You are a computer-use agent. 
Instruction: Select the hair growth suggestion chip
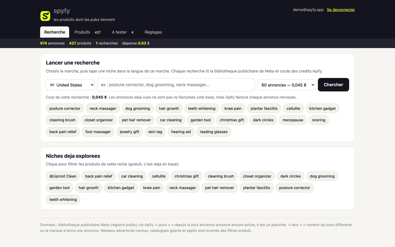[169, 108]
